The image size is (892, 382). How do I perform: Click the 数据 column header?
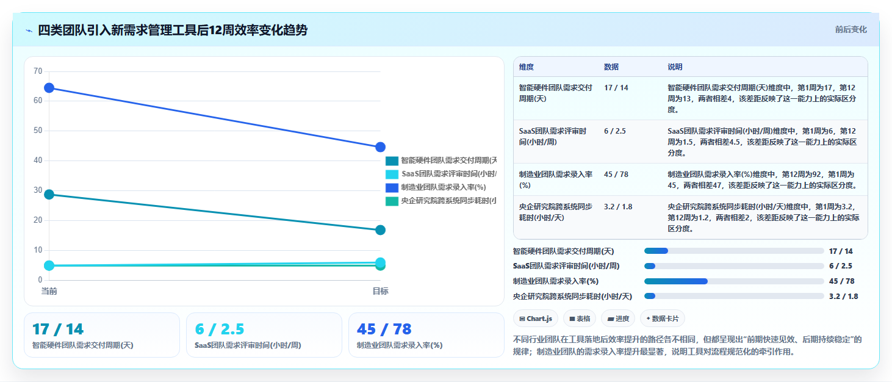click(611, 67)
